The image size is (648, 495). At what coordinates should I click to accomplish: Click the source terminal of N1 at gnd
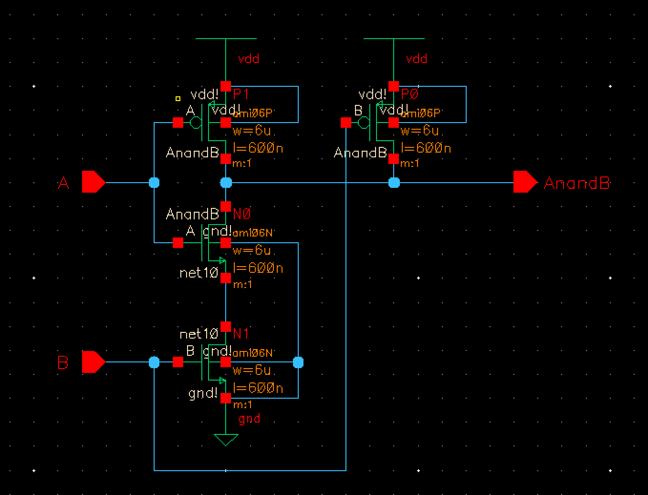[x=226, y=398]
